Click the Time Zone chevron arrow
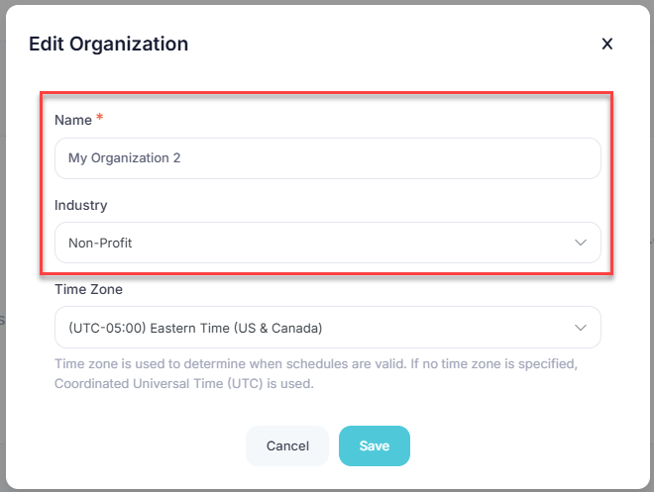The height and width of the screenshot is (492, 654). pos(581,327)
